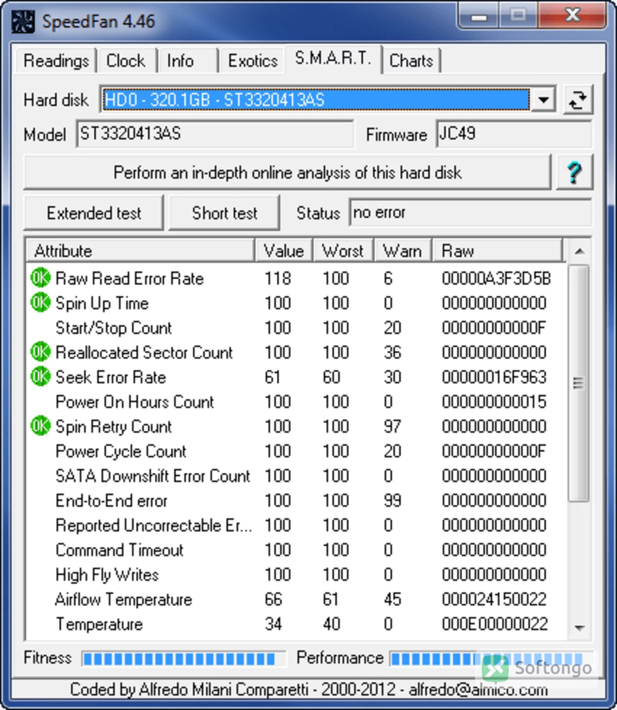Screen dimensions: 617x710
Task: Click the scrollbar up arrow
Action: tap(579, 251)
